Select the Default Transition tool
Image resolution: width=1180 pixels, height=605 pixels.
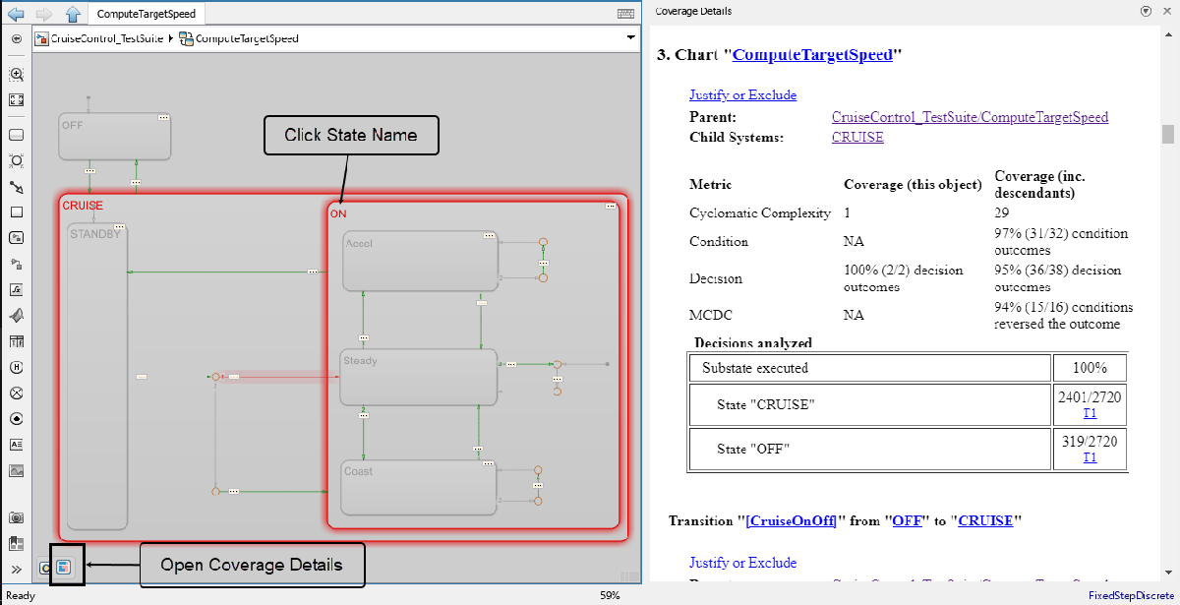click(x=17, y=186)
